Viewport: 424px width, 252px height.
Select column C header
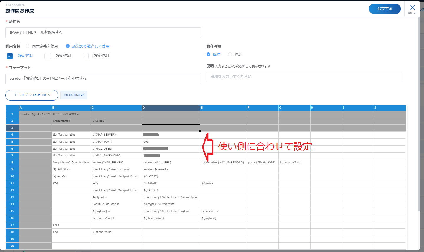(116, 108)
